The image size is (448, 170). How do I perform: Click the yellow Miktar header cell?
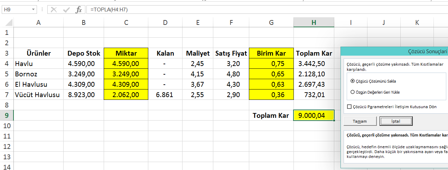[126, 53]
